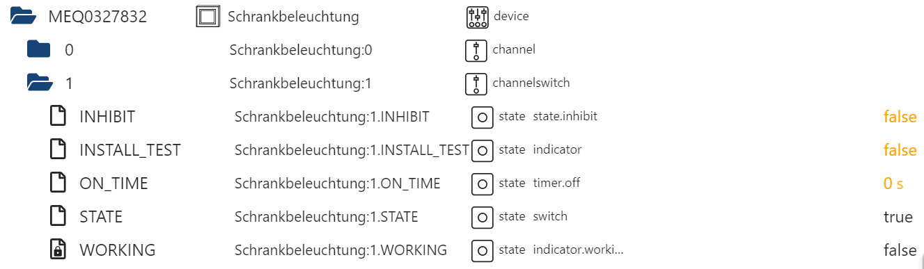Click the state icon in ON_TIME row
This screenshot has height=269, width=924.
[x=483, y=184]
